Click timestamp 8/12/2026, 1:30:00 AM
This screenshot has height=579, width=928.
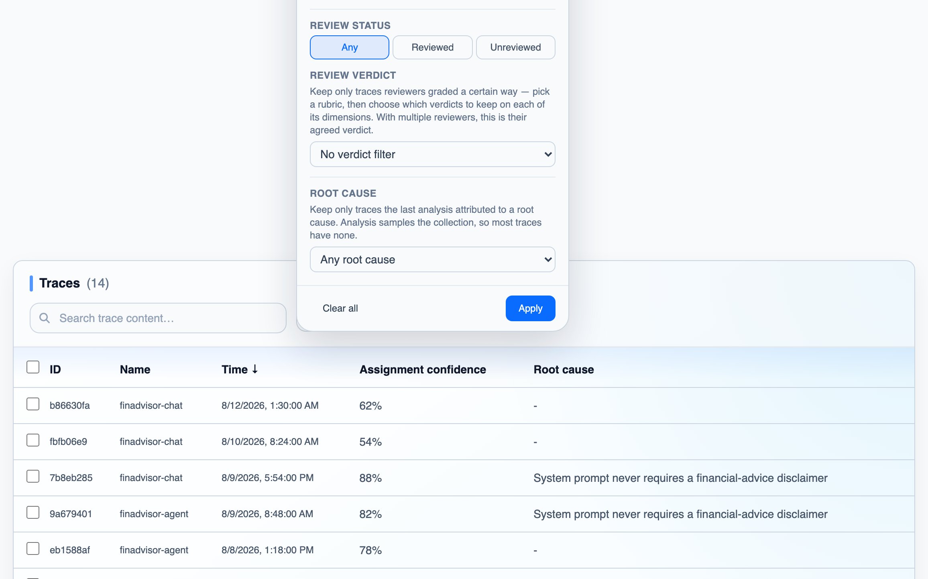(x=270, y=406)
